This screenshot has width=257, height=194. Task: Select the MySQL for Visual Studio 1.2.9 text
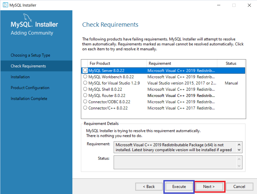point(114,83)
